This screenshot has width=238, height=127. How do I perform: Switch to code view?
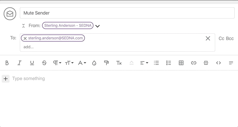click(x=218, y=63)
